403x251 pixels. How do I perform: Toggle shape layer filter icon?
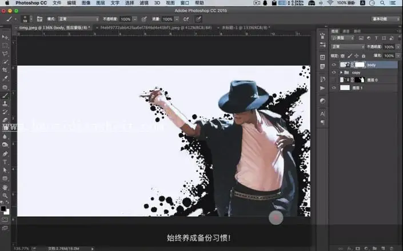tap(384, 38)
